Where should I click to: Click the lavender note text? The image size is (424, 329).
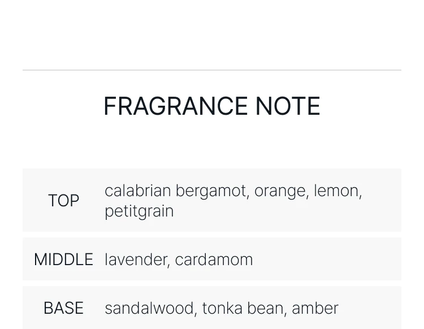(x=136, y=259)
